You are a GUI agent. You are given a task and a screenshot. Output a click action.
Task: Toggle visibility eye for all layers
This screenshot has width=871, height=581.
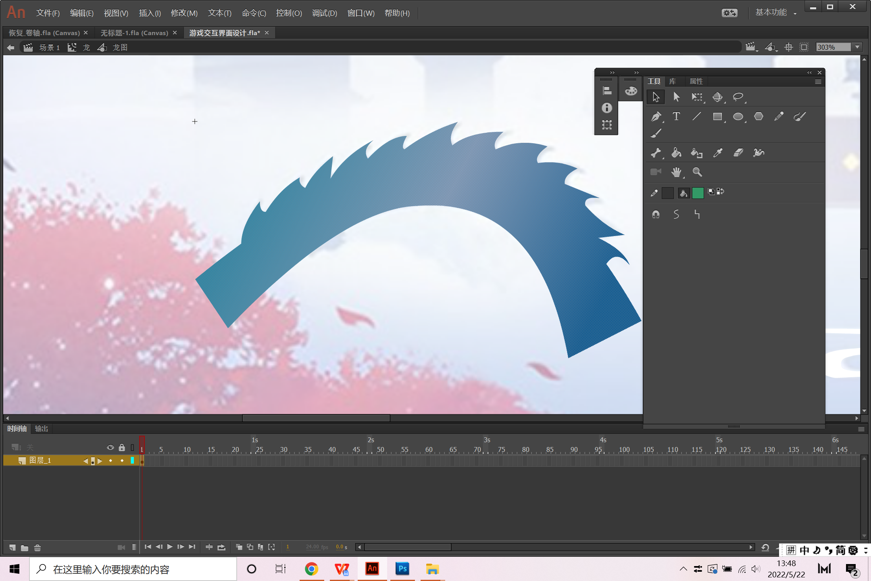pyautogui.click(x=110, y=447)
